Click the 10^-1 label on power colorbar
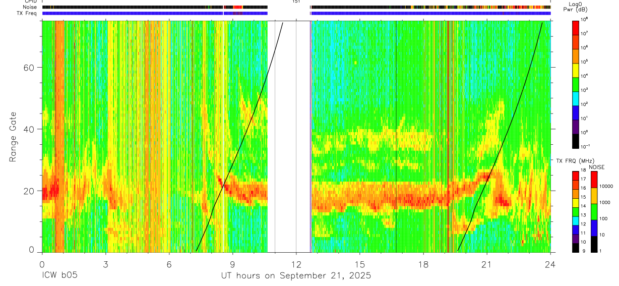 (585, 146)
